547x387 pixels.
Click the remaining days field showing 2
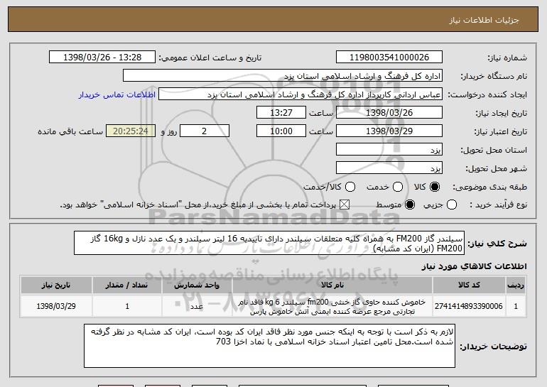(205, 131)
